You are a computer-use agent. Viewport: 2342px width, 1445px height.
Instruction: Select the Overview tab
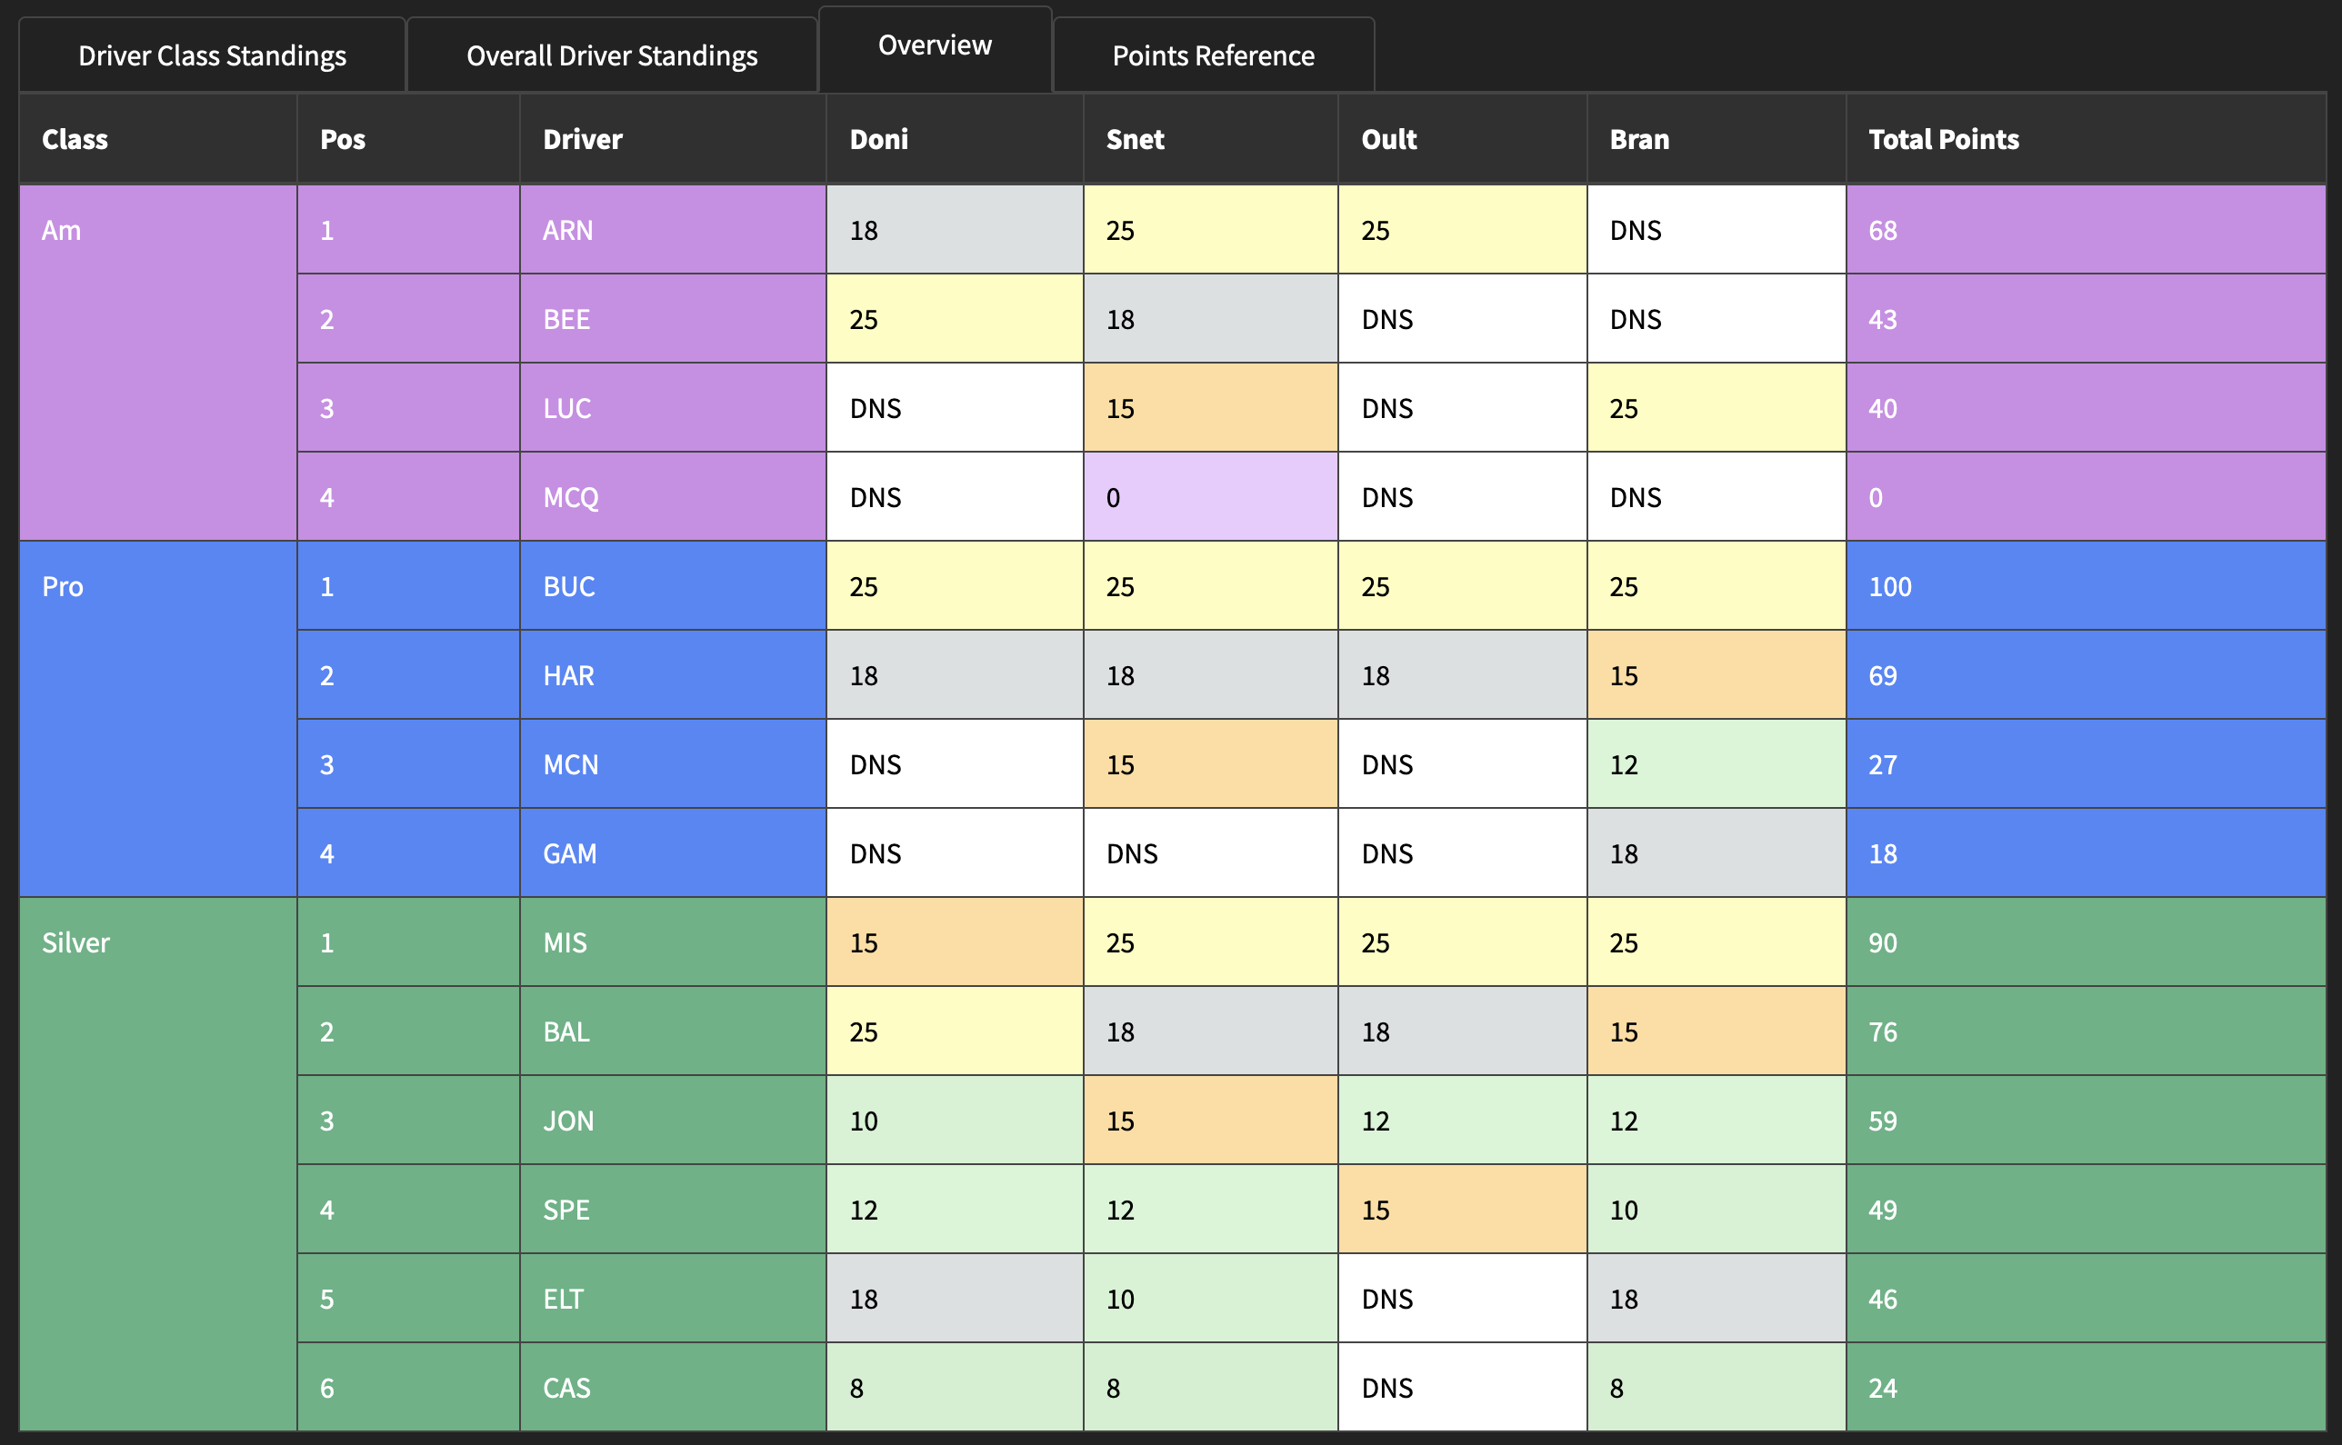tap(935, 45)
